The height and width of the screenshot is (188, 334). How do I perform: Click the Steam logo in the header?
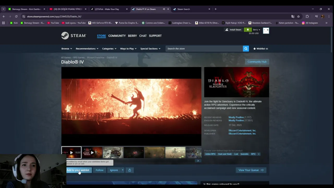tap(74, 36)
